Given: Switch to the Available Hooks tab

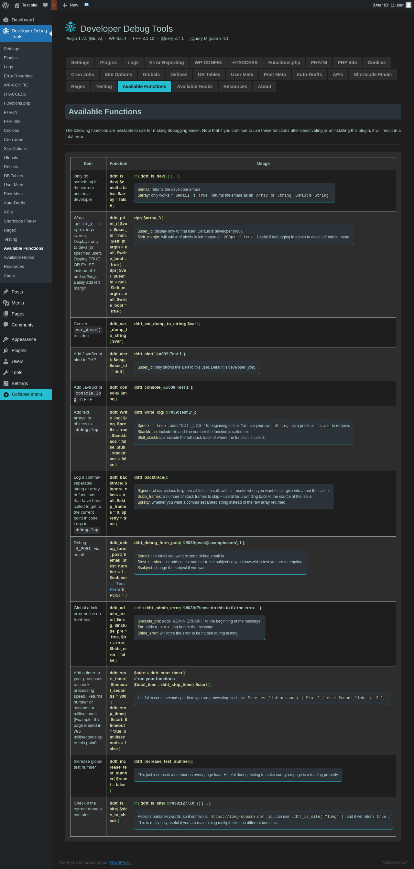Looking at the screenshot, I should pyautogui.click(x=194, y=86).
